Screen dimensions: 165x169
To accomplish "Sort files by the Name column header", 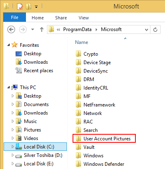I will point(81,42).
